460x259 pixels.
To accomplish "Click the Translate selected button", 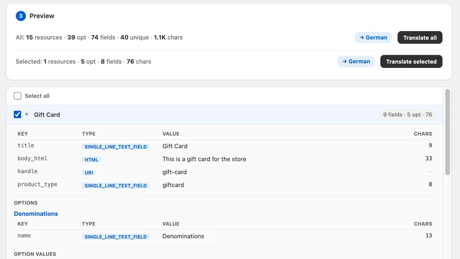I will coord(411,62).
